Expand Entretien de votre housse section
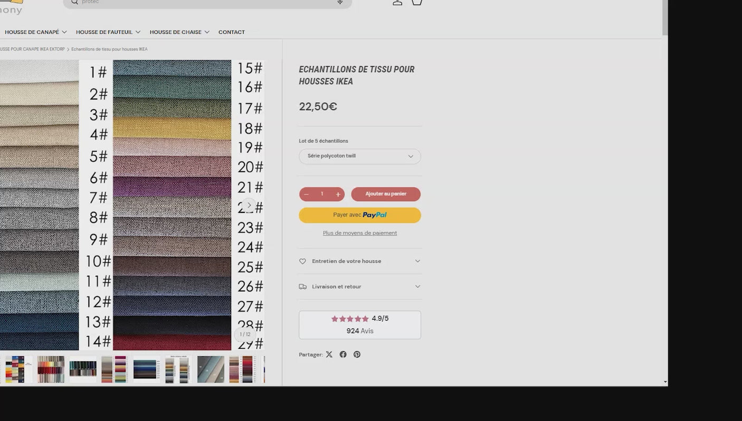The height and width of the screenshot is (421, 742). (x=360, y=261)
